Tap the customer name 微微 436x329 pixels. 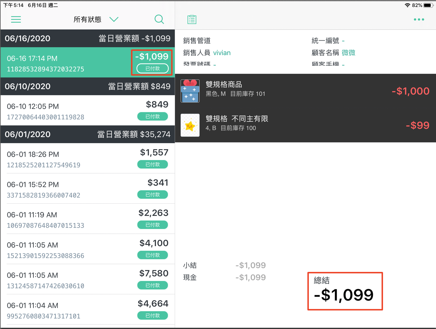pyautogui.click(x=349, y=53)
